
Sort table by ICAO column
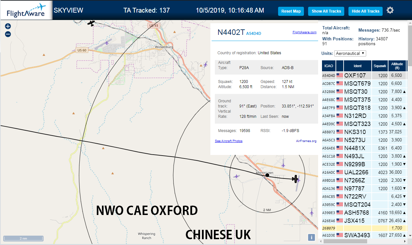tap(328, 66)
